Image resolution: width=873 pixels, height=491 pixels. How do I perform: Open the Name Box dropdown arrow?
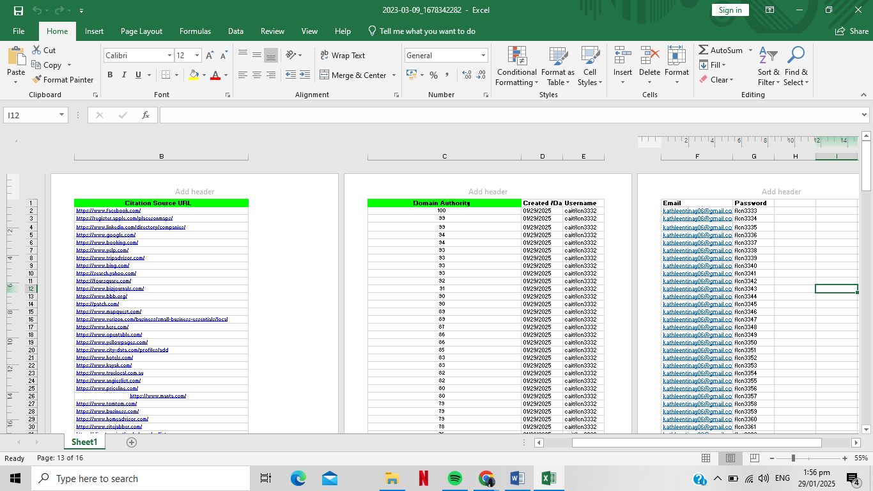click(x=62, y=115)
